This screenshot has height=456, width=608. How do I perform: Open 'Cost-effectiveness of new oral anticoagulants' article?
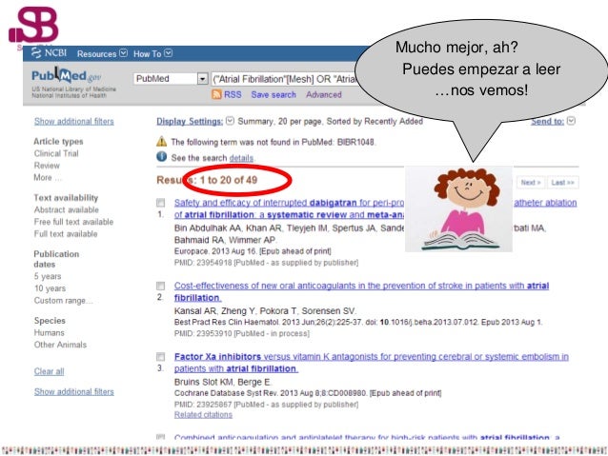[x=361, y=291]
